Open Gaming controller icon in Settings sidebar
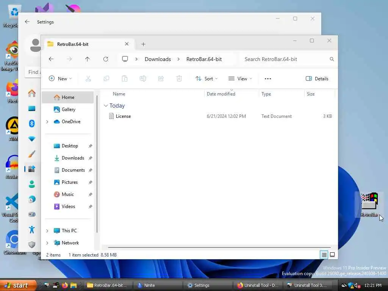Viewport: 388px width, 291px height. click(x=32, y=214)
